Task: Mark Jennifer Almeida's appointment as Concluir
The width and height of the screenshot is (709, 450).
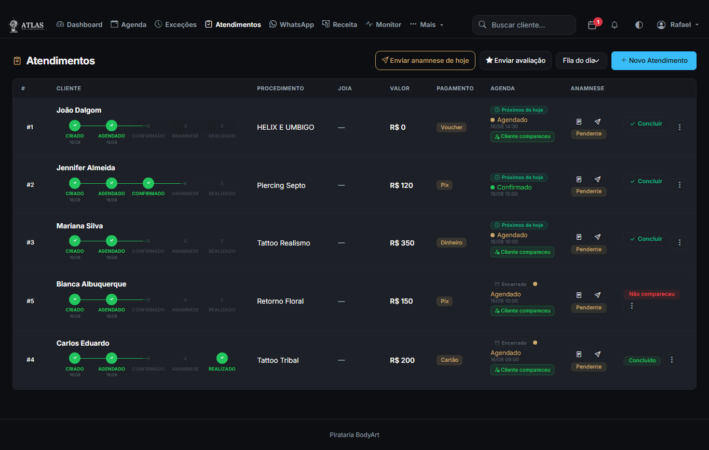Action: click(x=646, y=181)
